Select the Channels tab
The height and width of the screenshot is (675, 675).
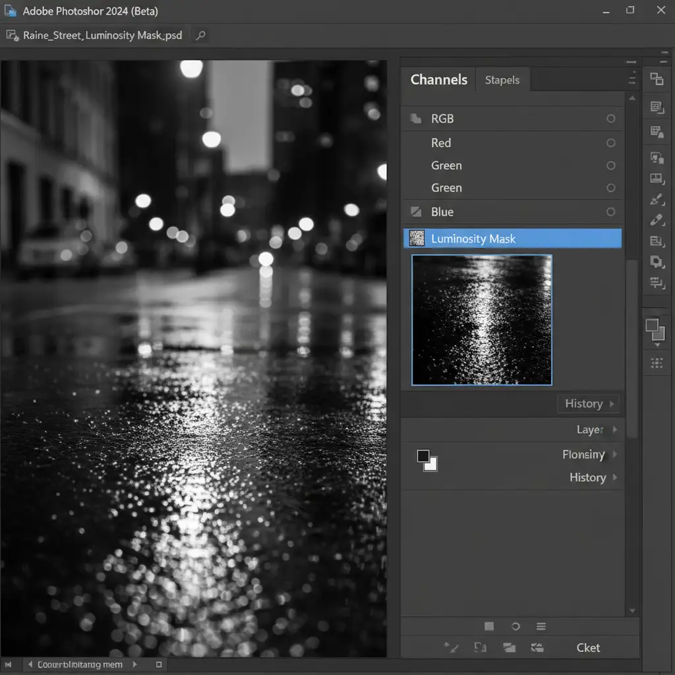coord(438,80)
